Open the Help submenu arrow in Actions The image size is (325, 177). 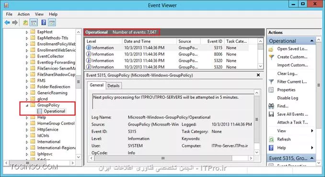(312, 148)
